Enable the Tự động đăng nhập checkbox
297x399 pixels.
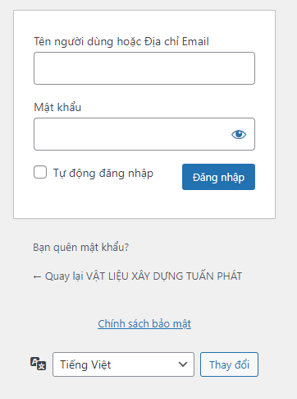[x=40, y=172]
